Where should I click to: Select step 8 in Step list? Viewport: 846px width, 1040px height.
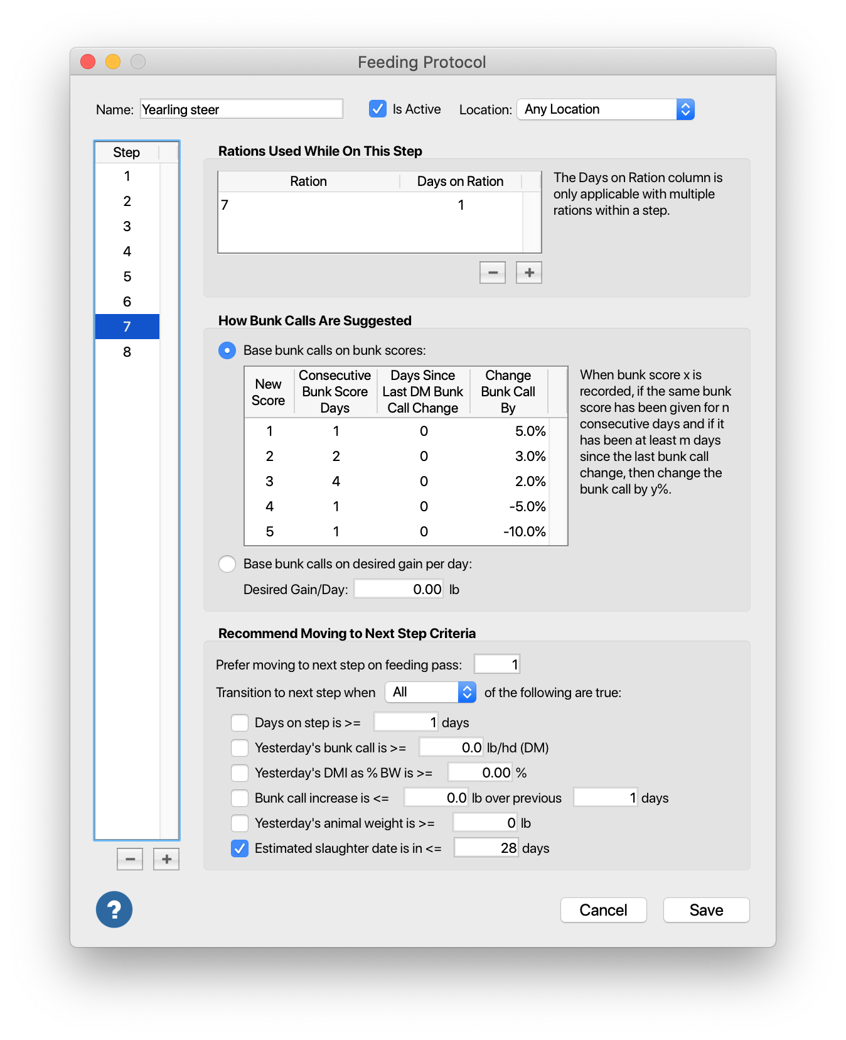click(127, 352)
